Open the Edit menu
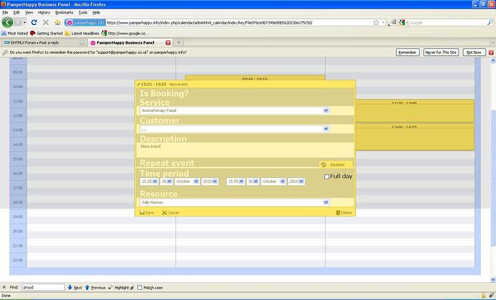496x300 pixels. (17, 12)
